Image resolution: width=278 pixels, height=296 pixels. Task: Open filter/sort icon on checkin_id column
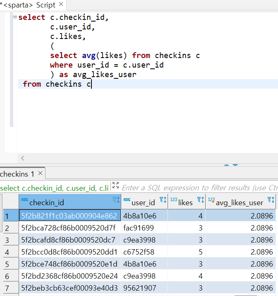coord(116,200)
